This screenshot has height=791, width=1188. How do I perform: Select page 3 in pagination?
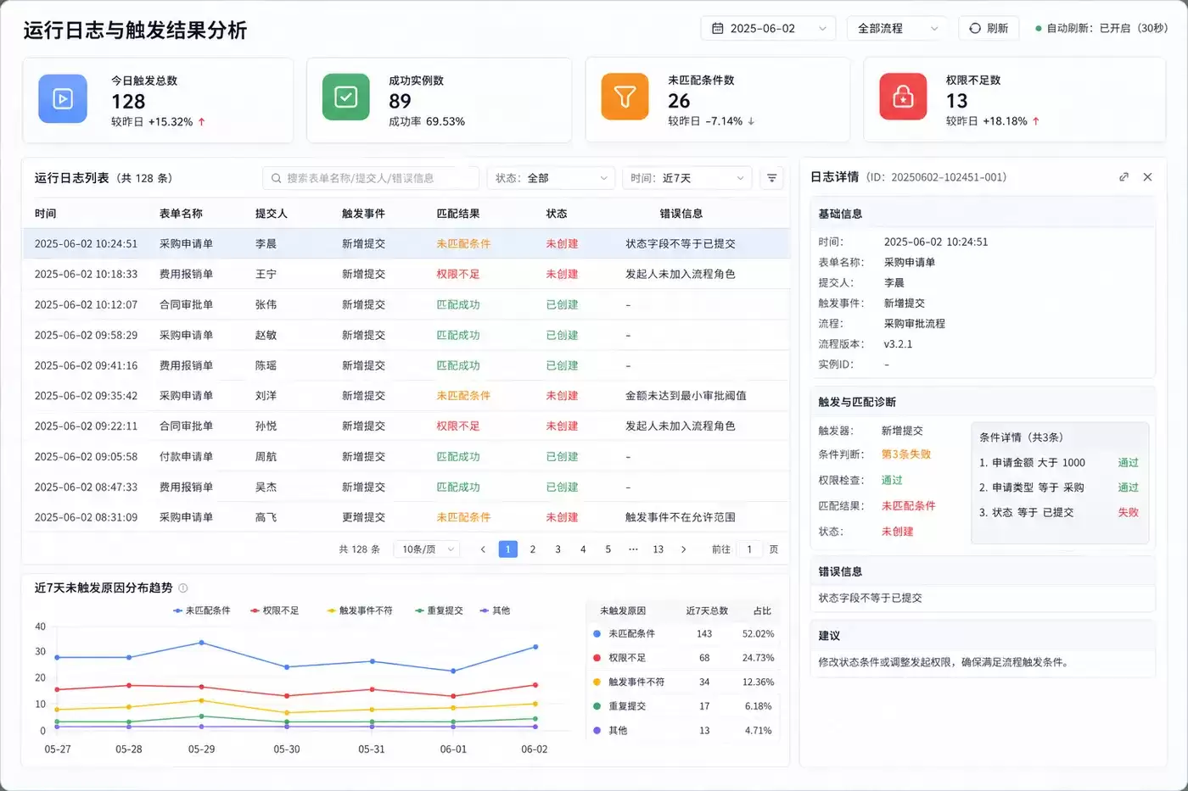click(558, 549)
